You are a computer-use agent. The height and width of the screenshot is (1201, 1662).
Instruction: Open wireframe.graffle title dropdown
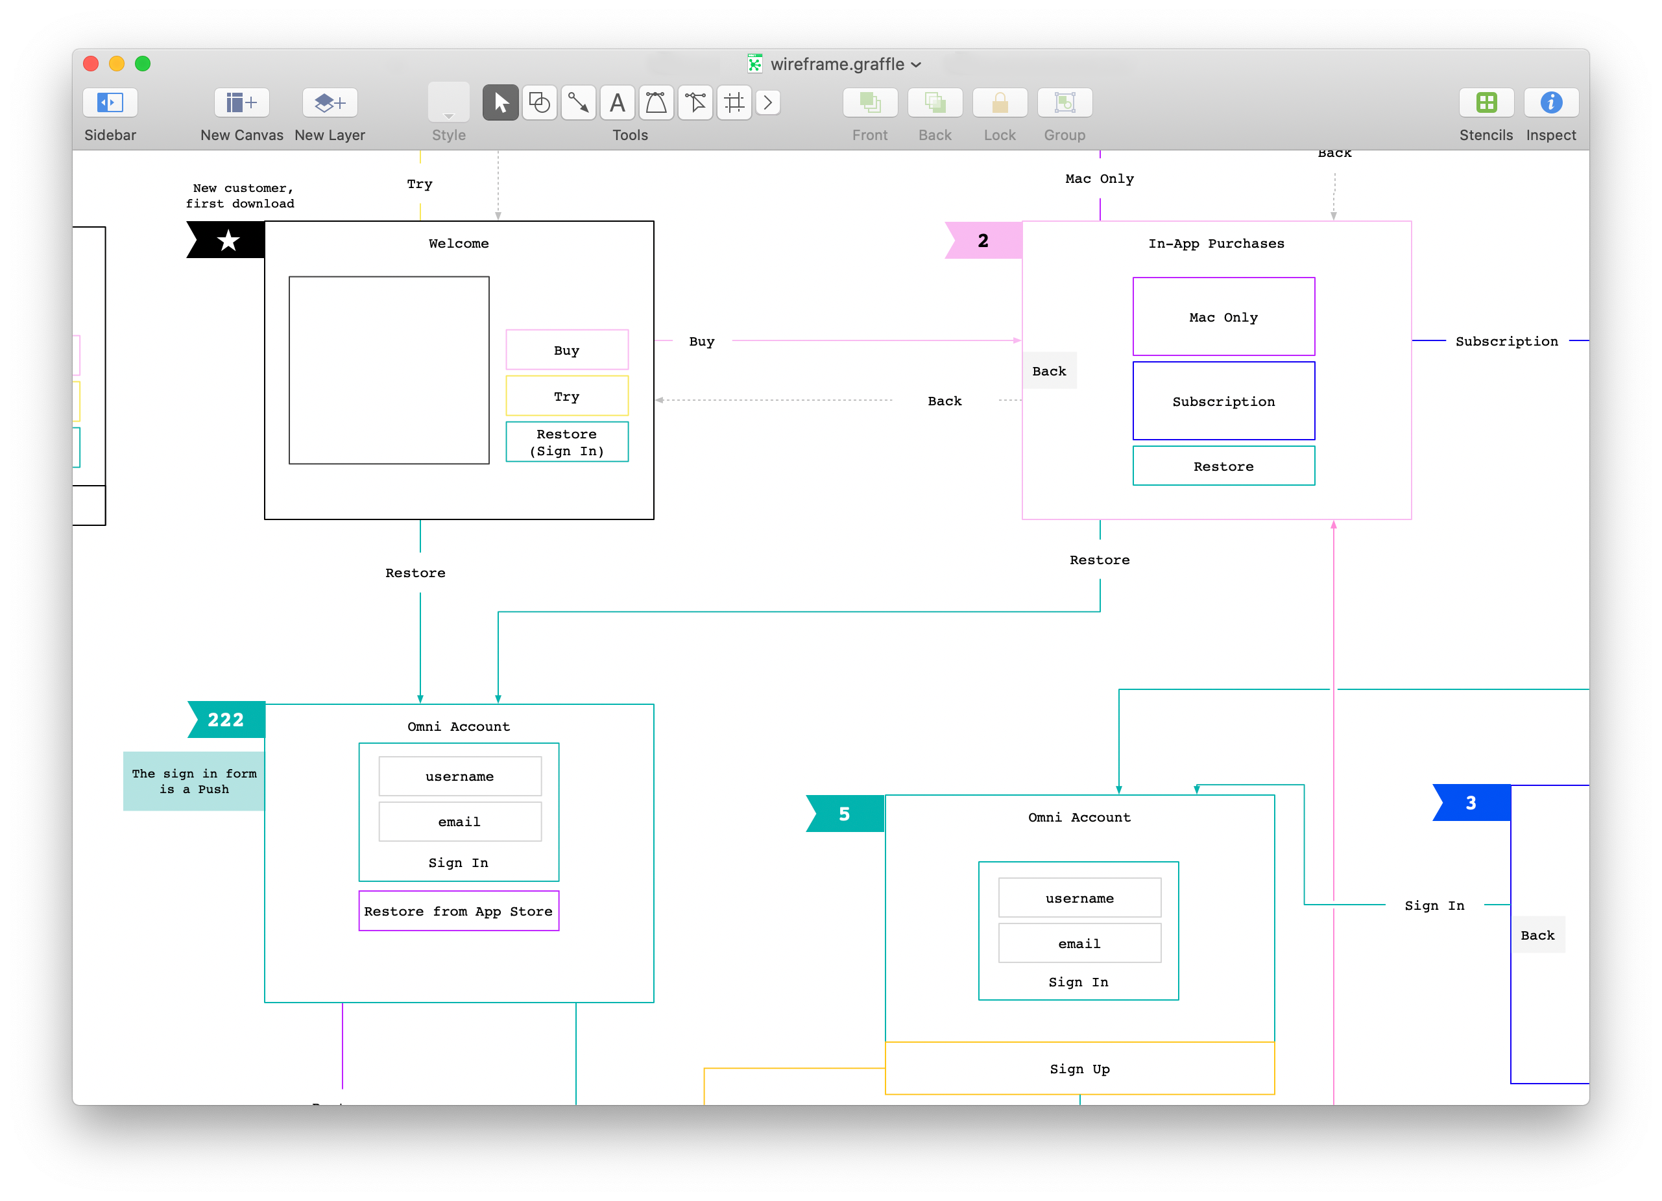[916, 64]
